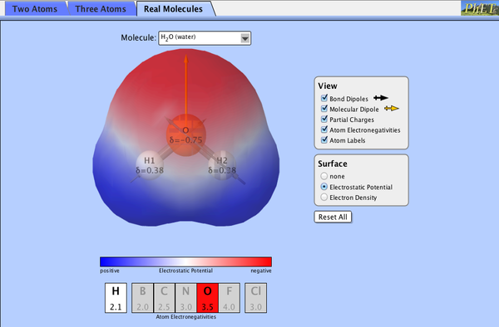Select the Real Molecules tab
The width and height of the screenshot is (499, 327).
click(x=174, y=9)
